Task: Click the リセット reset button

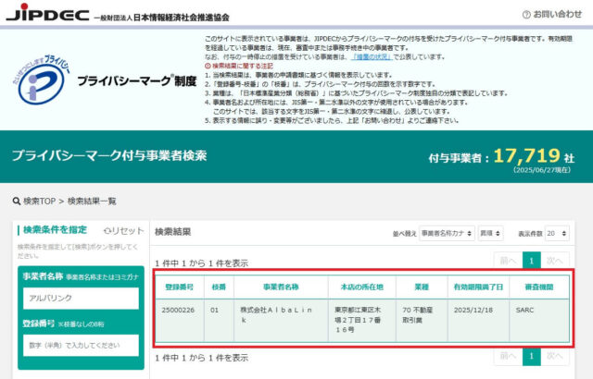Action: [123, 231]
